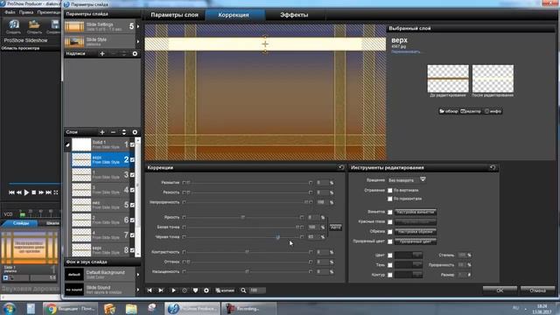This screenshot has height=315, width=560.
Task: Click the zoom magnifier icon
Action: (x=243, y=290)
